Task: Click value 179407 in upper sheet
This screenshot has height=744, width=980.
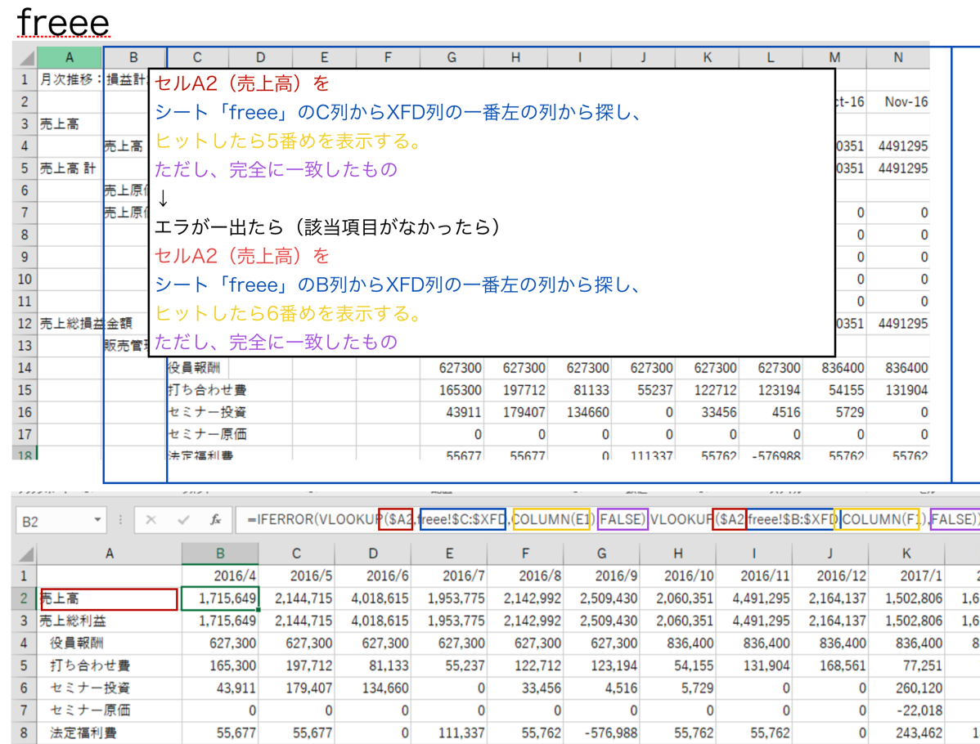Action: point(515,412)
